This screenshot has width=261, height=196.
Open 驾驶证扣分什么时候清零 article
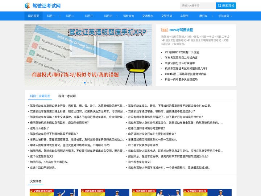(180, 63)
